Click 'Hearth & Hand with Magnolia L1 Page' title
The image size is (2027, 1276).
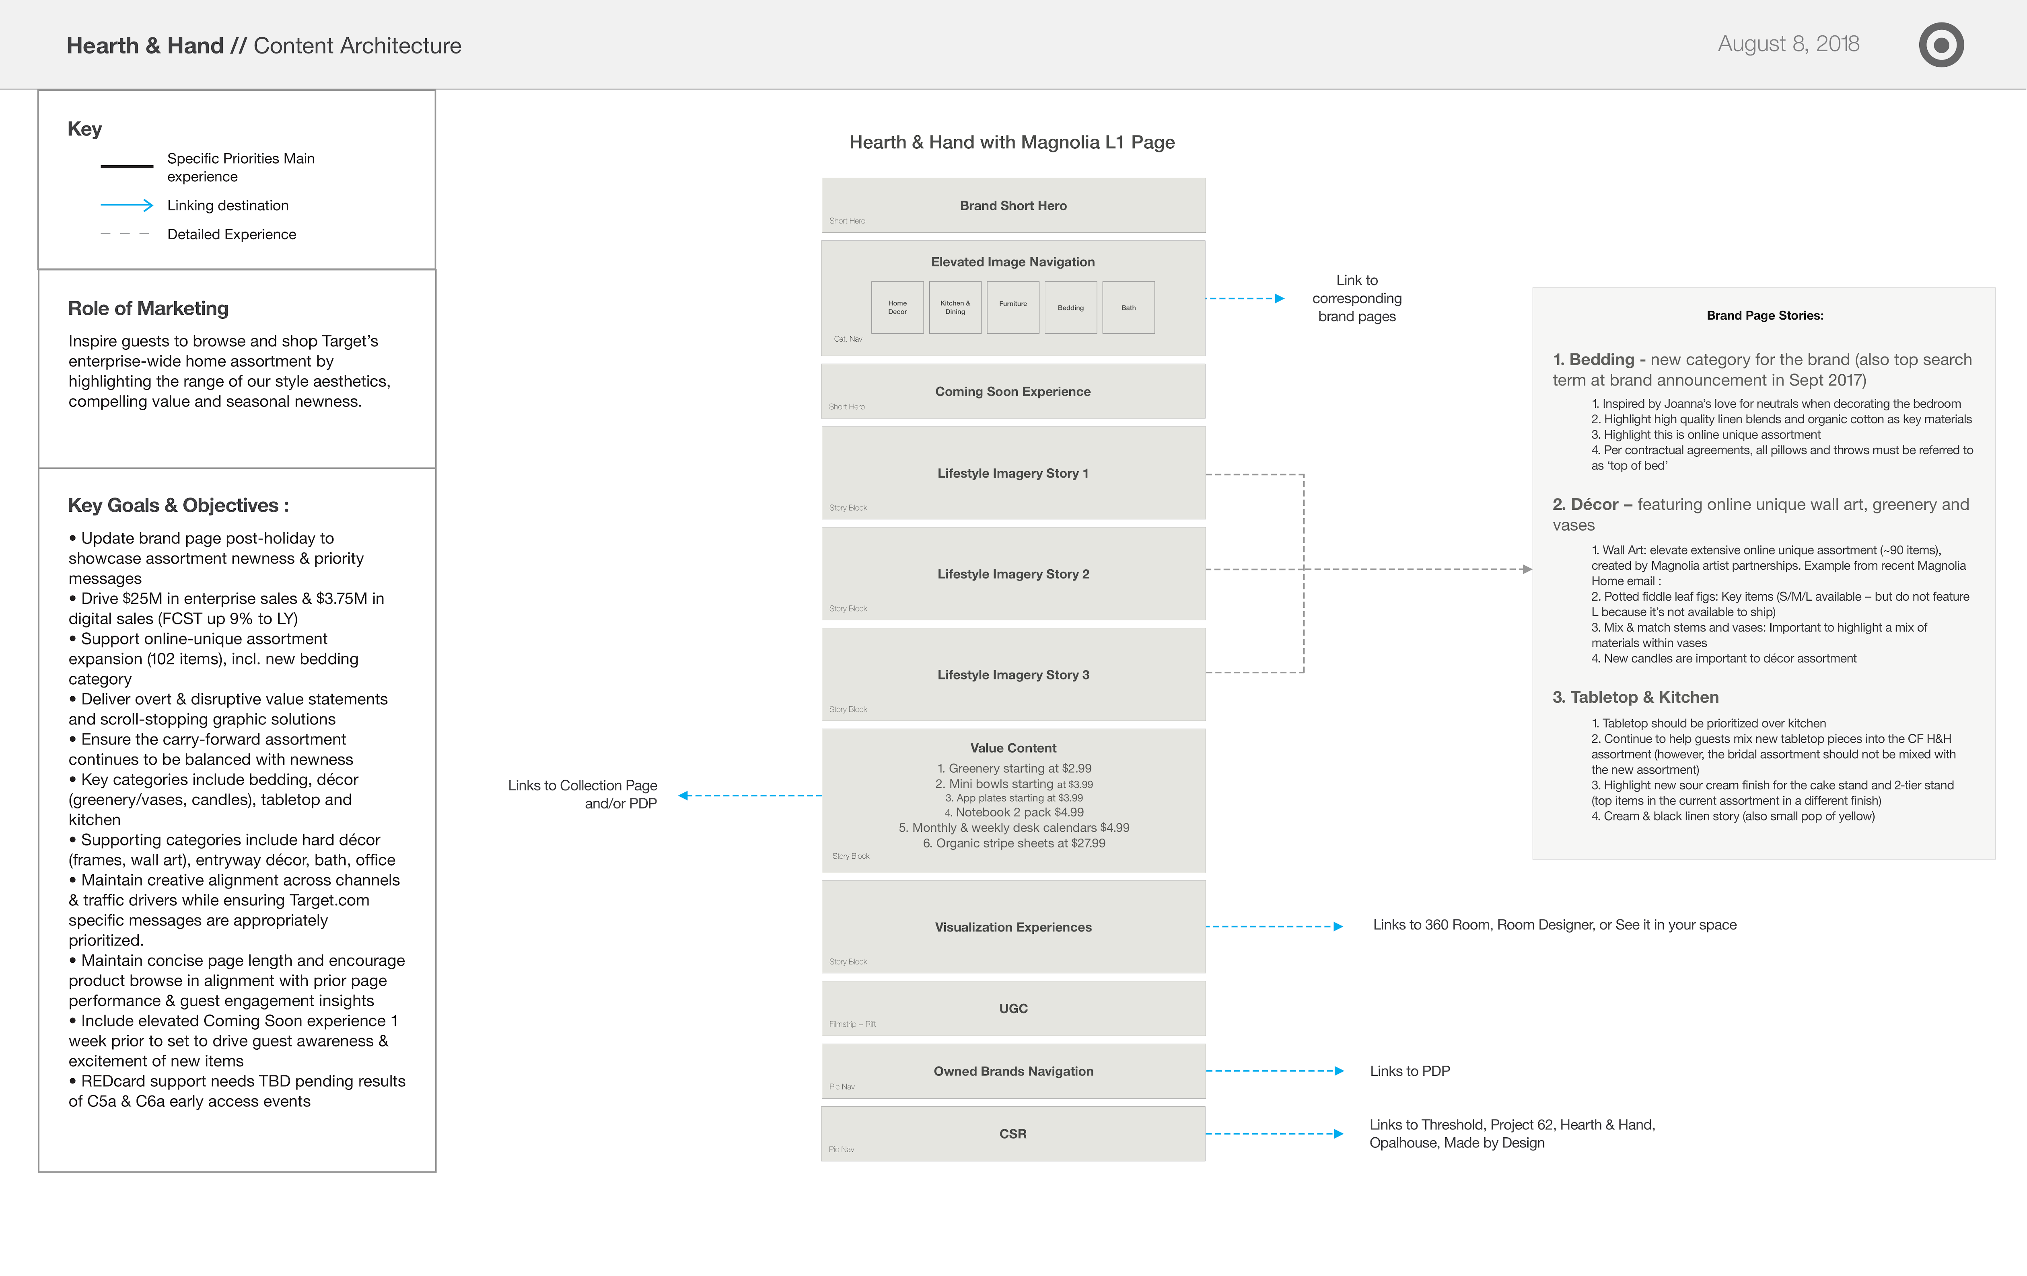1012,142
